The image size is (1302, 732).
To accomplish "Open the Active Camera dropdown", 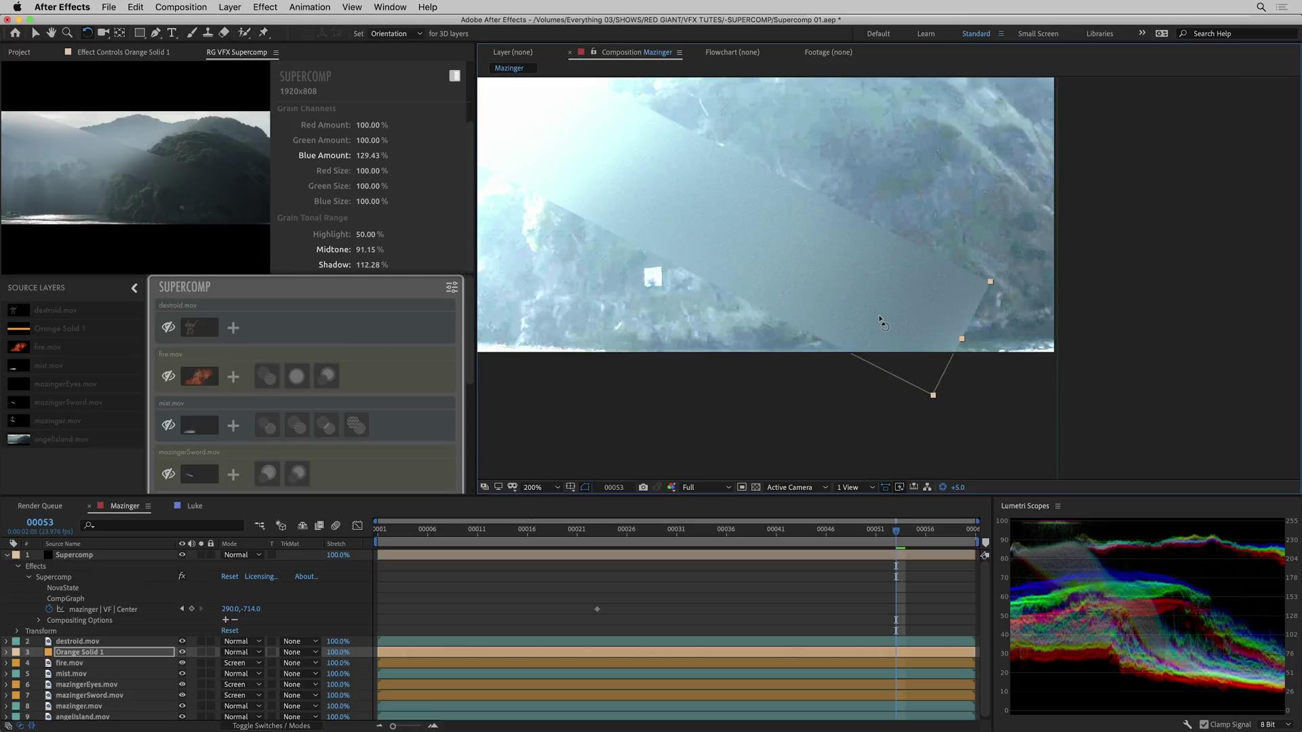I will coord(797,487).
